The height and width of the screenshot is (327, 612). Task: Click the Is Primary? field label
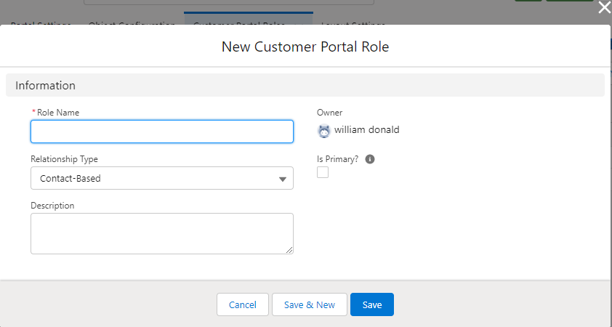338,159
